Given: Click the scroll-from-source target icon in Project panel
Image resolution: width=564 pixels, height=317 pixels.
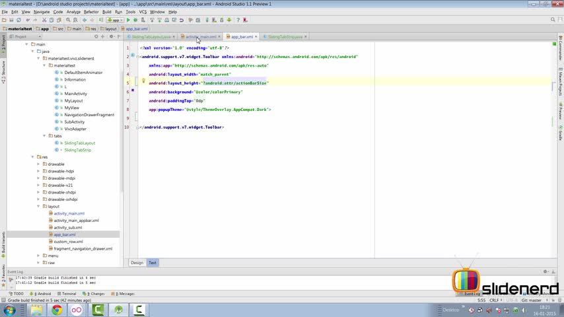Looking at the screenshot, I should tap(96, 37).
